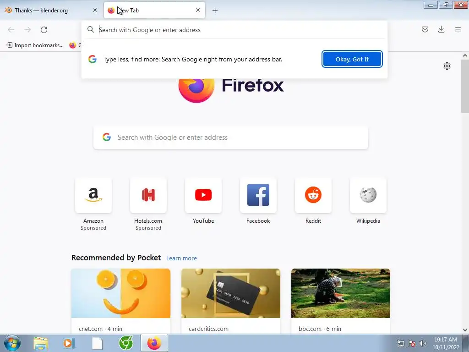469x352 pixels.
Task: Click the scrollbar down arrow
Action: click(465, 330)
